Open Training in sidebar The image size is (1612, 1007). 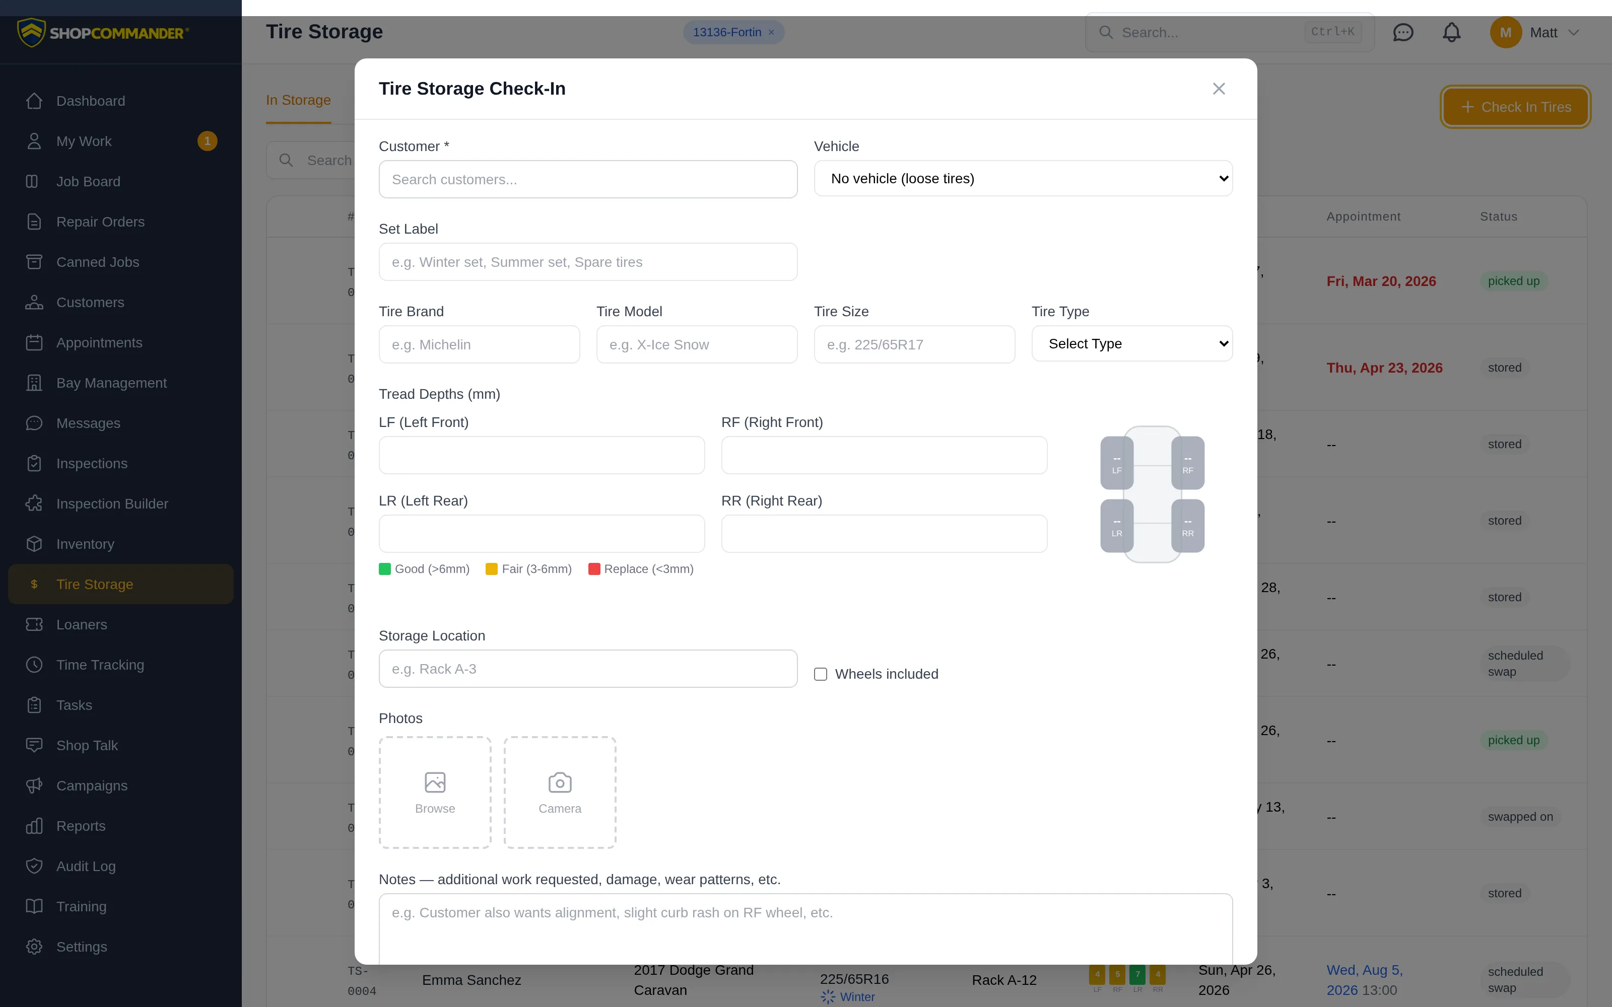[x=120, y=906]
